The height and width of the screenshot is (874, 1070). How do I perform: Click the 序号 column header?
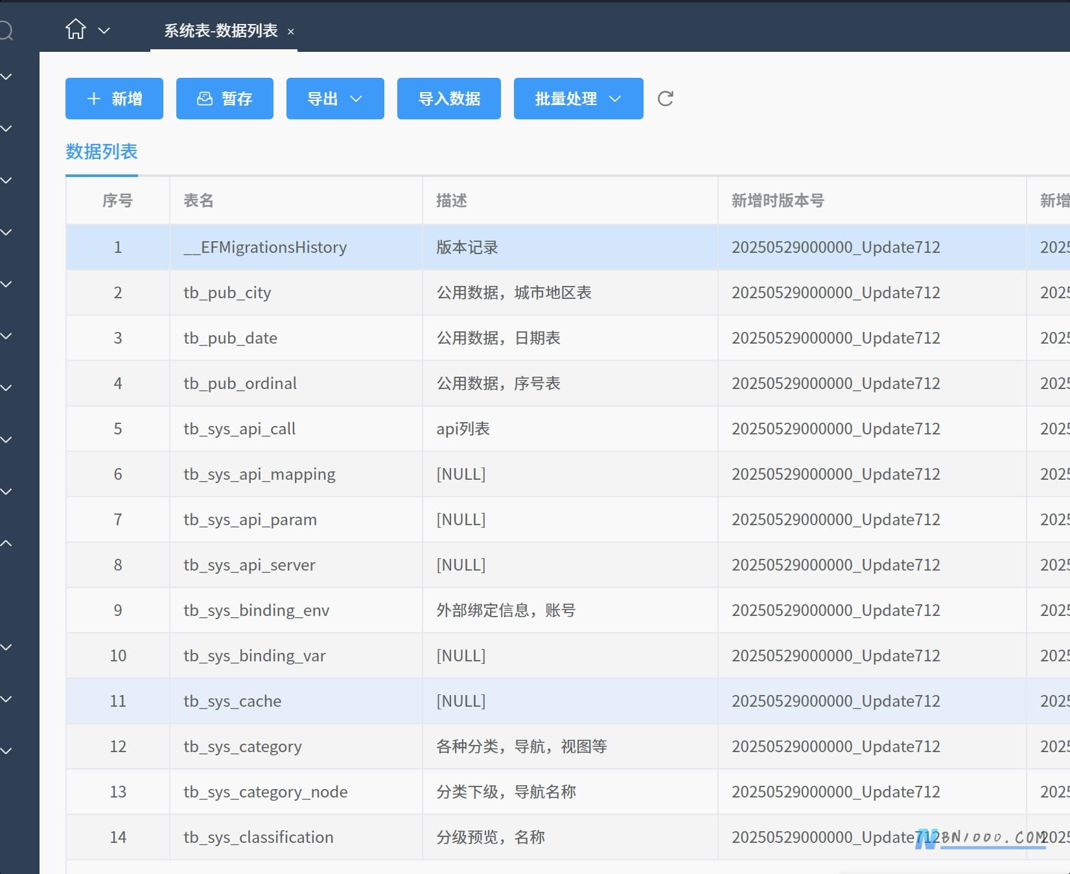coord(118,200)
